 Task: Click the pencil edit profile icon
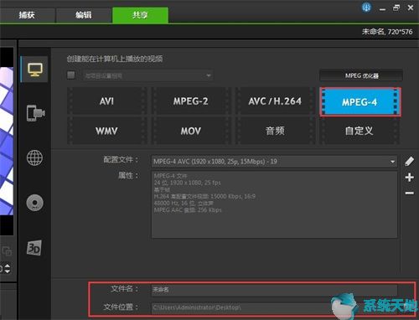pyautogui.click(x=409, y=161)
